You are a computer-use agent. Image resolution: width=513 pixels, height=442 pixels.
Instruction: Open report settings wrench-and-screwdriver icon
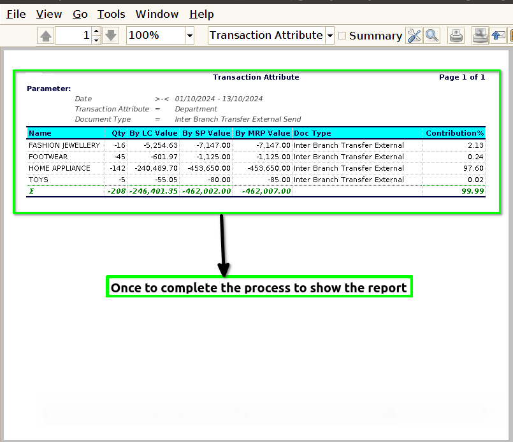point(414,36)
